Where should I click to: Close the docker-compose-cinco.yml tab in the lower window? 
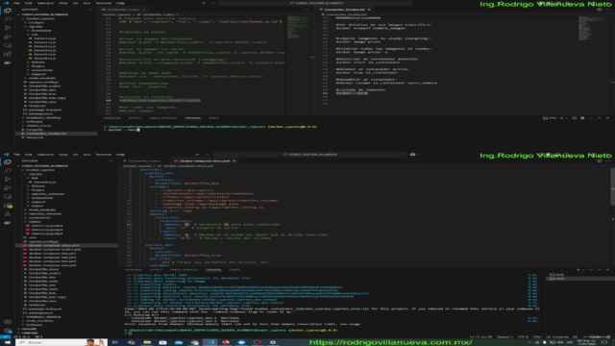pyautogui.click(x=234, y=161)
